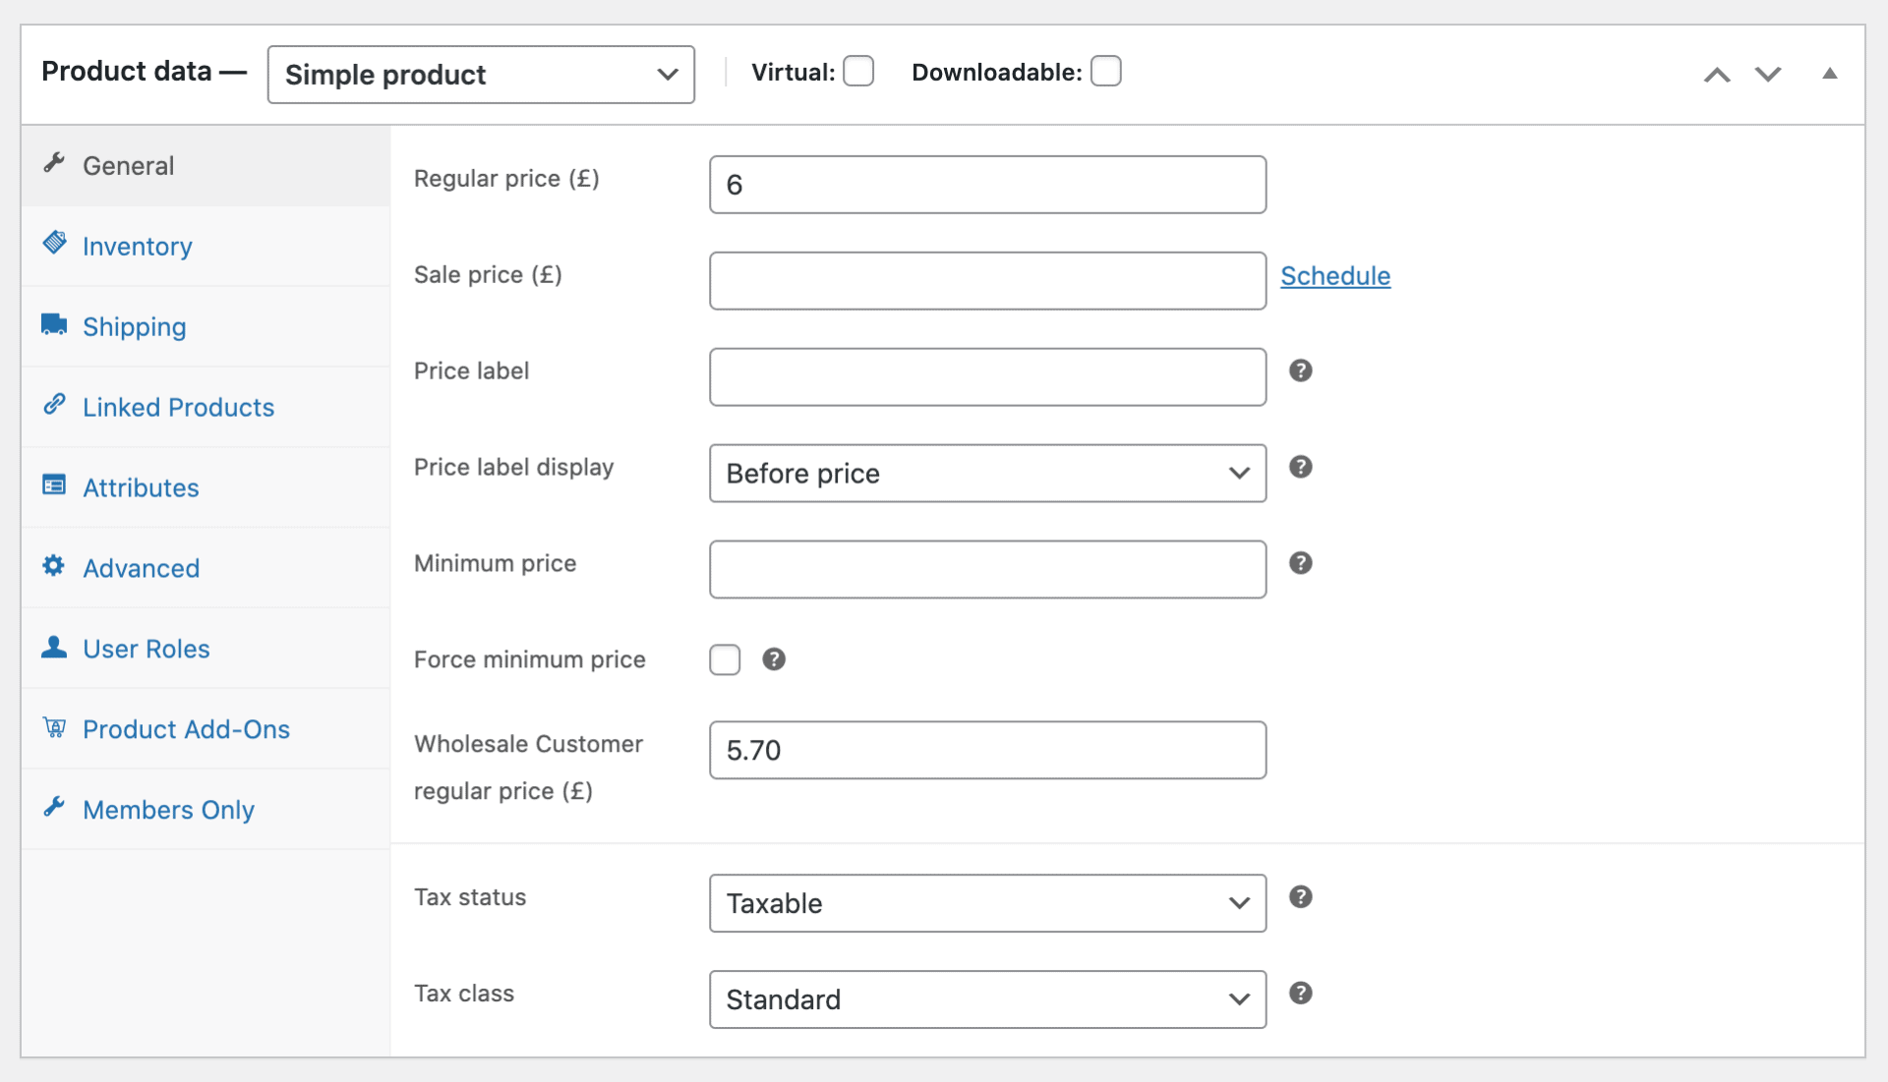Switch to the Shipping tab

click(206, 326)
